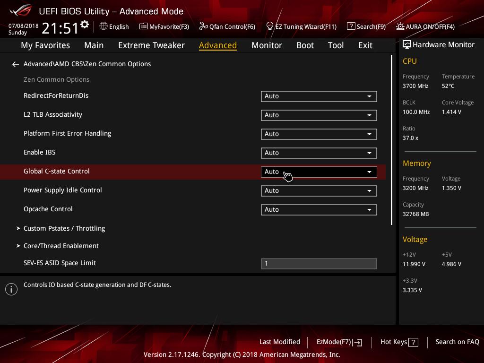Click the EZ Tuning Wizard bulb icon
The image size is (484, 363).
(x=269, y=26)
